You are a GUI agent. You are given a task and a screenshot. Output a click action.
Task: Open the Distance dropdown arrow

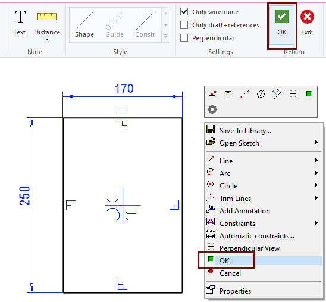tap(47, 39)
